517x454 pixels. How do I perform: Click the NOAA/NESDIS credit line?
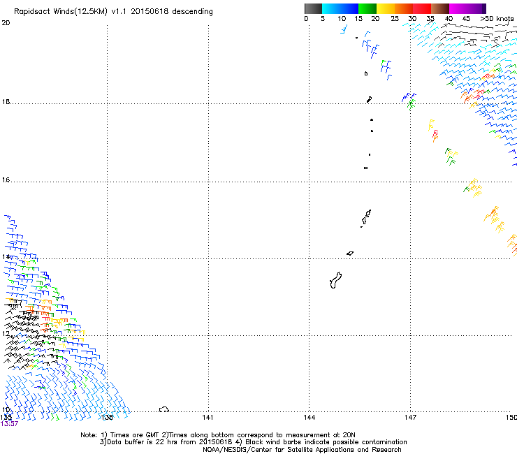point(302,450)
